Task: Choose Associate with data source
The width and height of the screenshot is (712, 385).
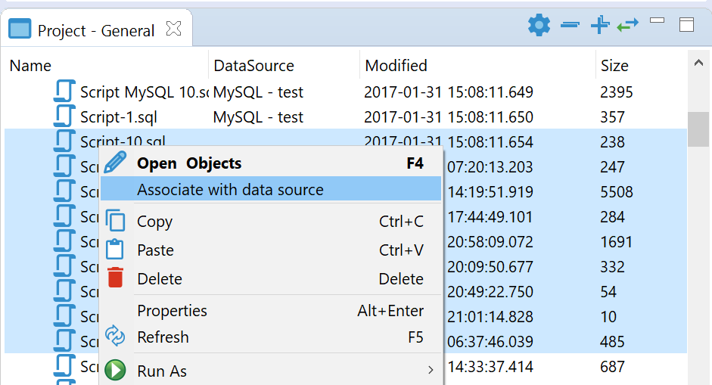Action: point(230,190)
